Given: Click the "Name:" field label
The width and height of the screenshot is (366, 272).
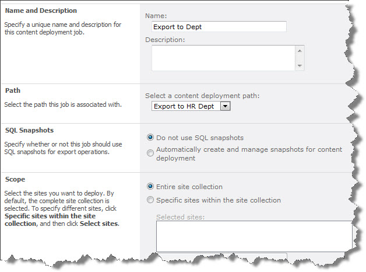Looking at the screenshot, I should 156,15.
